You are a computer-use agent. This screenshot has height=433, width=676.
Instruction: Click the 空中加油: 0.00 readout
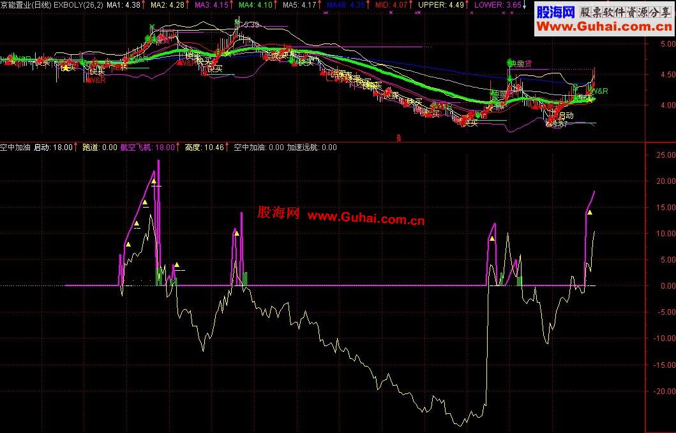point(259,148)
